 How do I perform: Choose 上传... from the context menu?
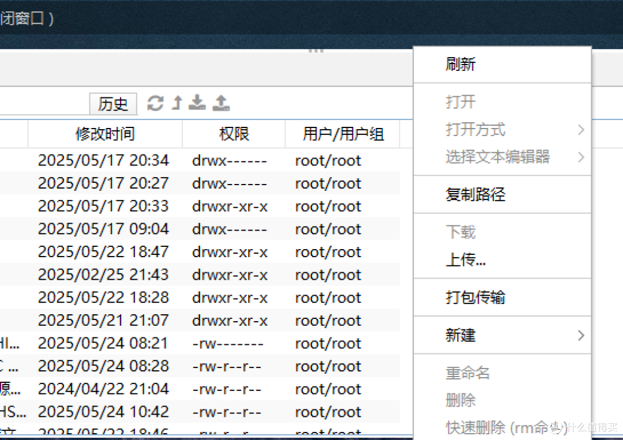click(502, 260)
